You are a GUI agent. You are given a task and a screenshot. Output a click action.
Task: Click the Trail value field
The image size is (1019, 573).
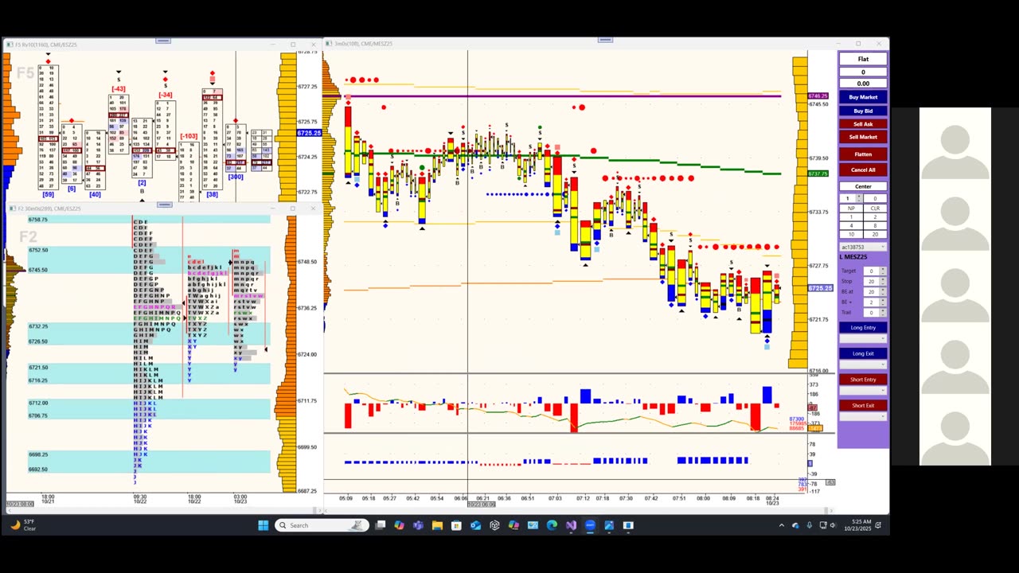[x=871, y=313]
